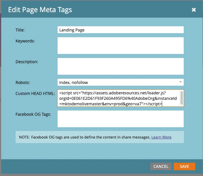Image resolution: width=203 pixels, height=176 pixels.
Task: Click the NOTE text about Facebook OG tags
Action: pos(85,137)
